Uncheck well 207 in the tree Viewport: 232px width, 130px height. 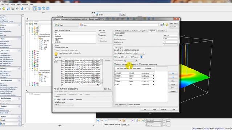click(32, 32)
